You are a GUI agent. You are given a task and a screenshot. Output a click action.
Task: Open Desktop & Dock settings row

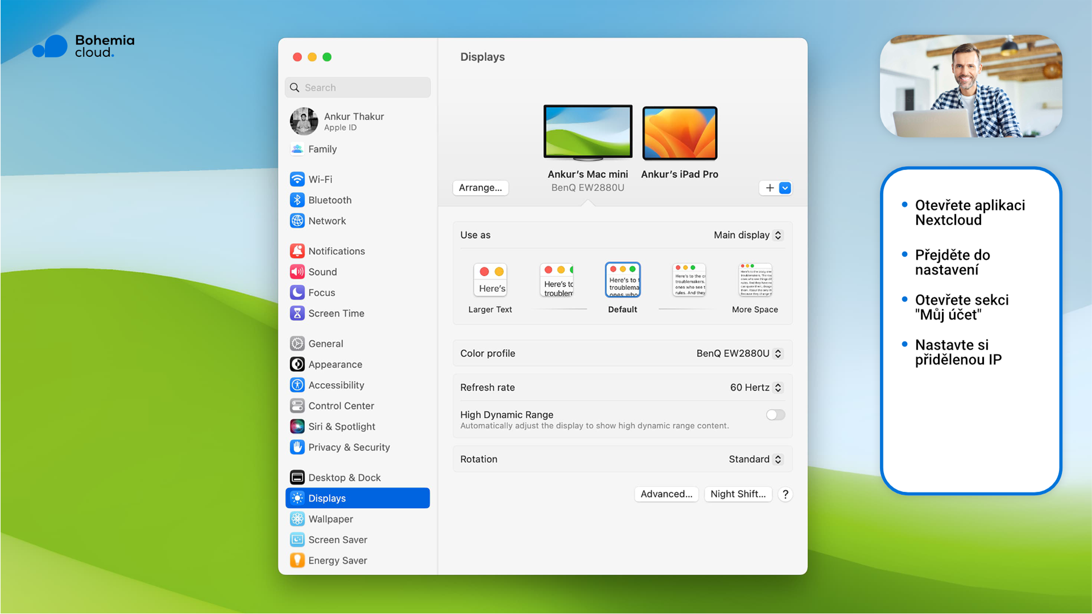(358, 478)
